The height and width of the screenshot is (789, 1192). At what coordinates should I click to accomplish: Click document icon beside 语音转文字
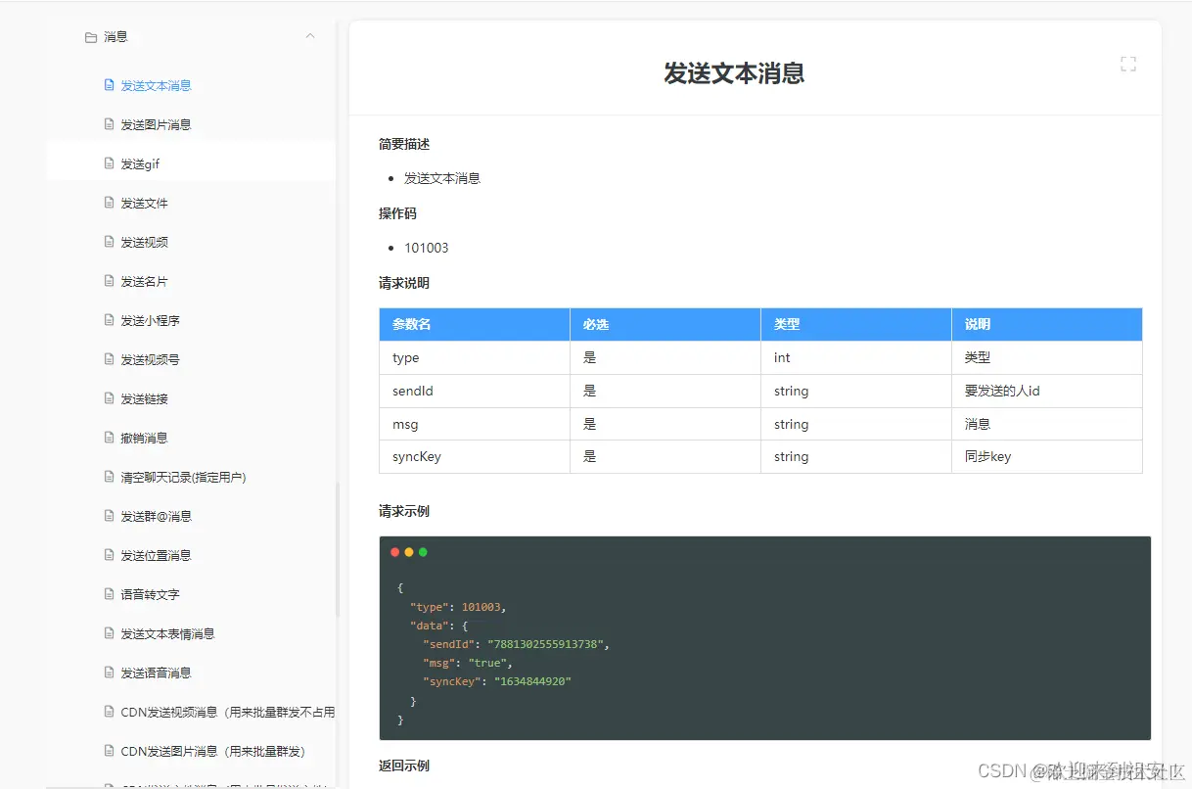[110, 594]
